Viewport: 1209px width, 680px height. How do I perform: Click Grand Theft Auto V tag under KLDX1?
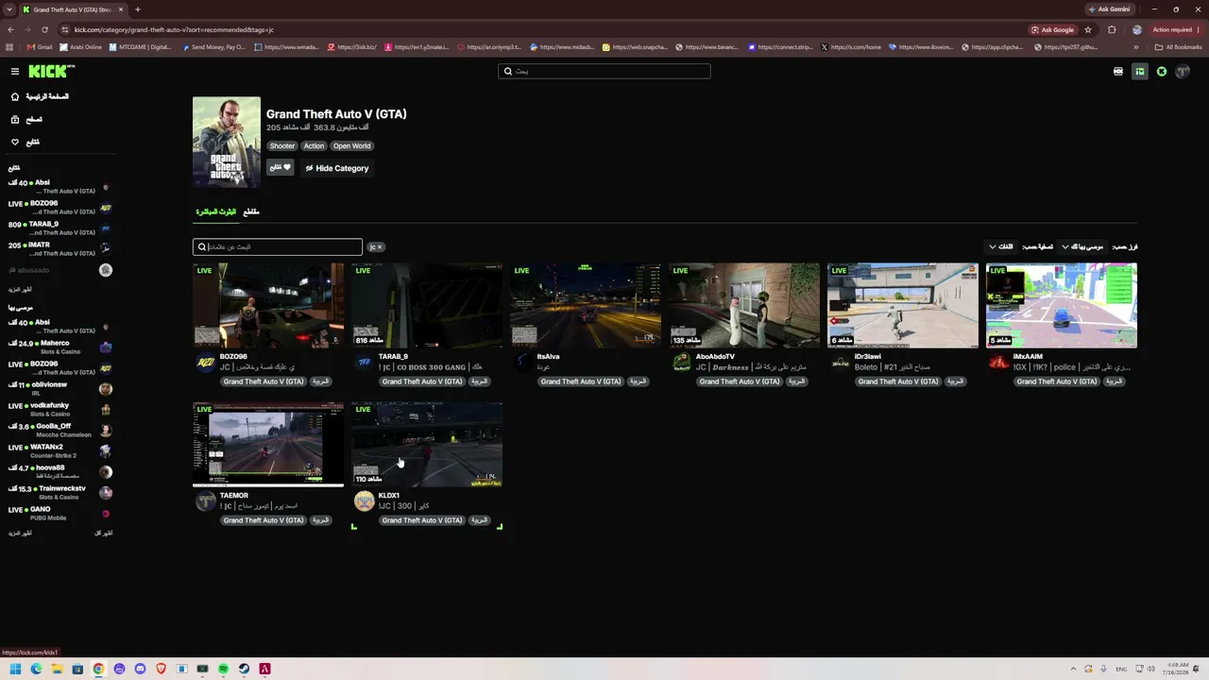422,520
